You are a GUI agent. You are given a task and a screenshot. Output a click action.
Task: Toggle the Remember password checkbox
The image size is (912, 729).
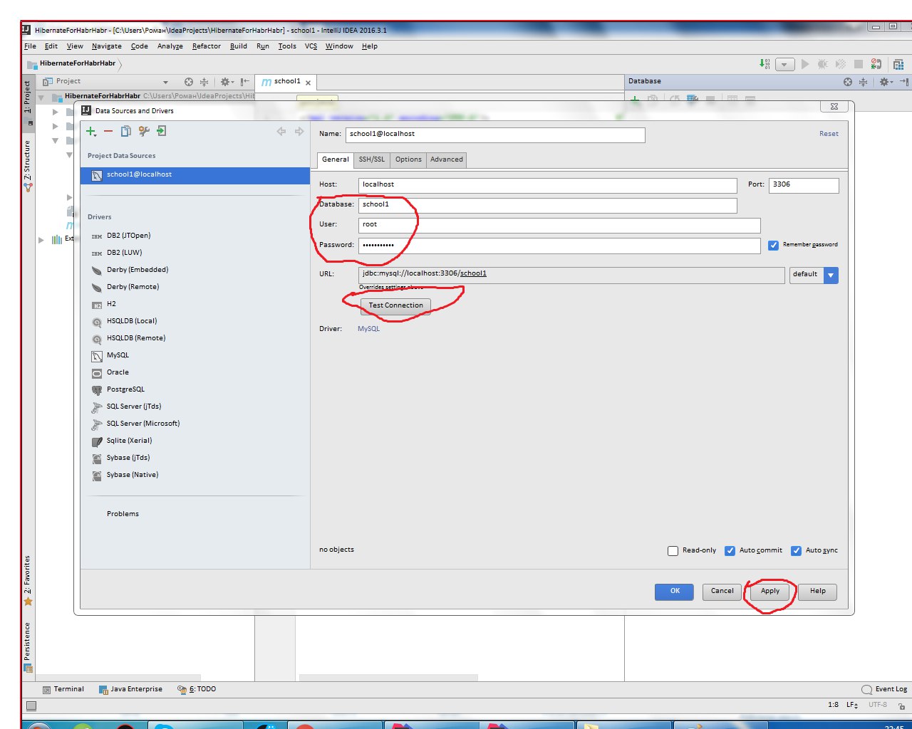pos(774,245)
